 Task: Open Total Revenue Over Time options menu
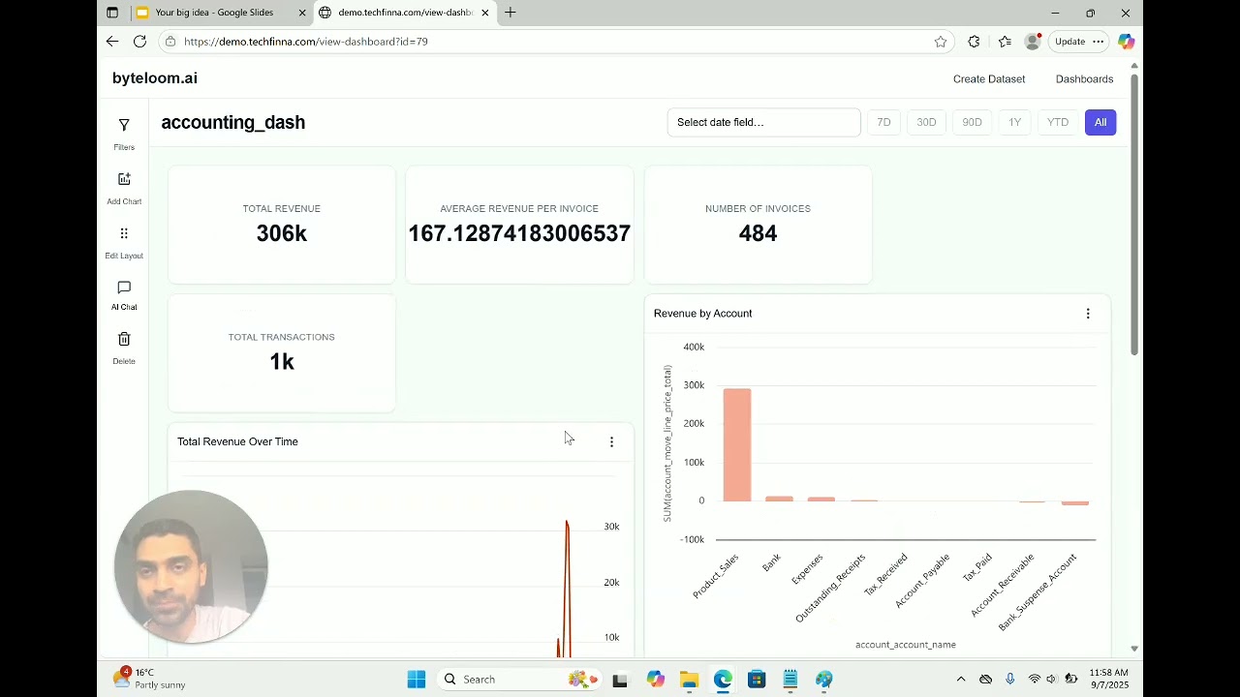point(611,441)
